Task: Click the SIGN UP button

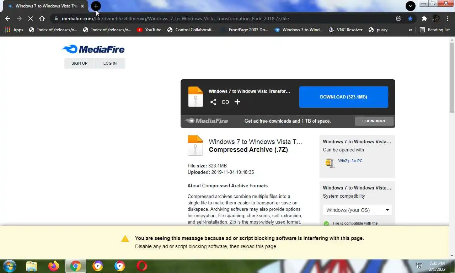Action: pos(79,63)
